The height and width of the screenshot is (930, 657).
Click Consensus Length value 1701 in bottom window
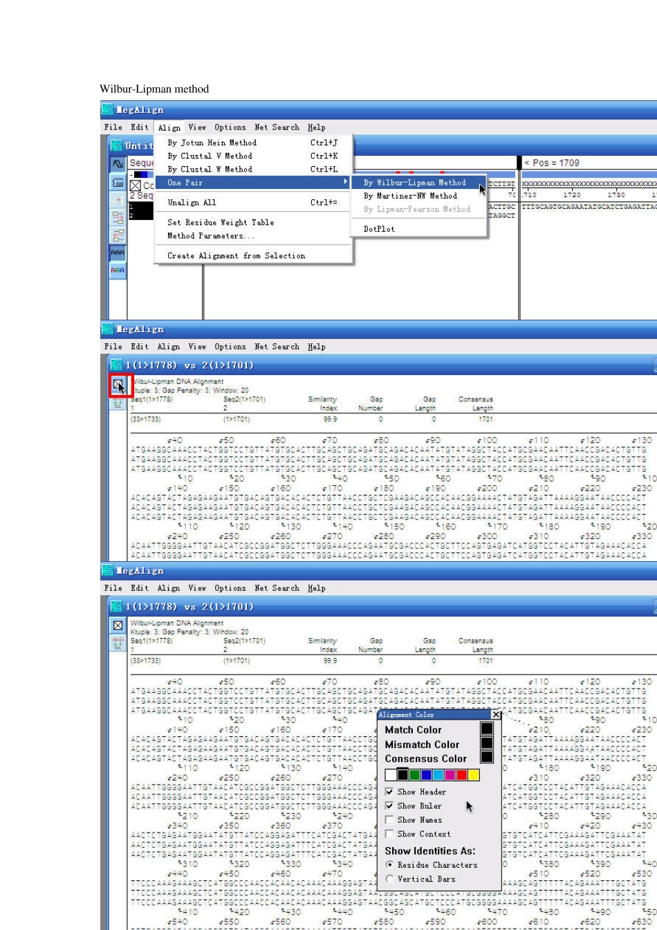486,661
